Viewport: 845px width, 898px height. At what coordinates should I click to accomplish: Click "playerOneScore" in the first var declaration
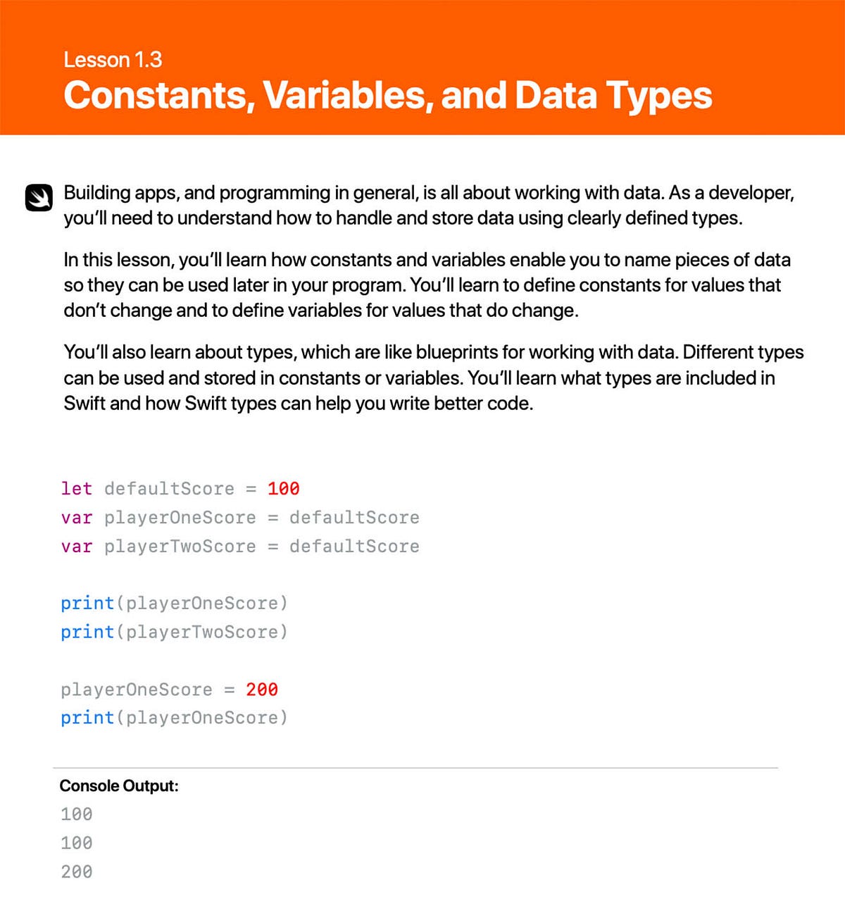180,518
